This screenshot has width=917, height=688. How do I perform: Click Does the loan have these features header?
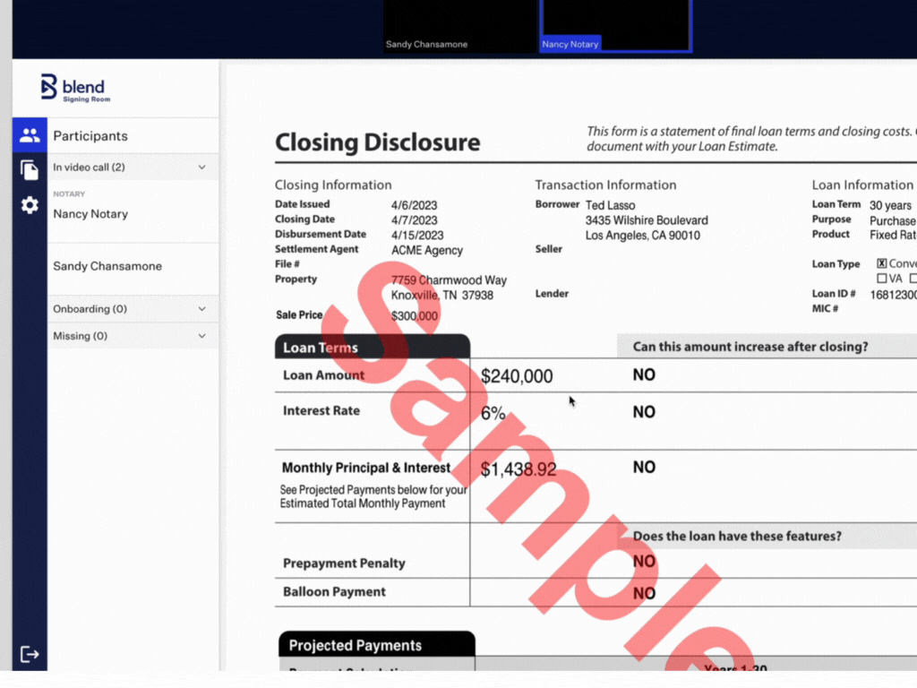(737, 536)
